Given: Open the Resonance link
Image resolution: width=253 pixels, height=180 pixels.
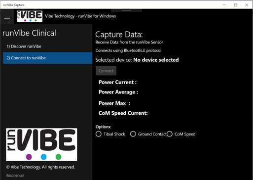Looking at the screenshot, I should pyautogui.click(x=15, y=176).
